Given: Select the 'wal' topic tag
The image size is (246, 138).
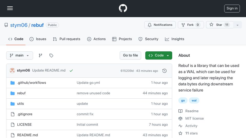Looking at the screenshot, I should [x=194, y=100].
